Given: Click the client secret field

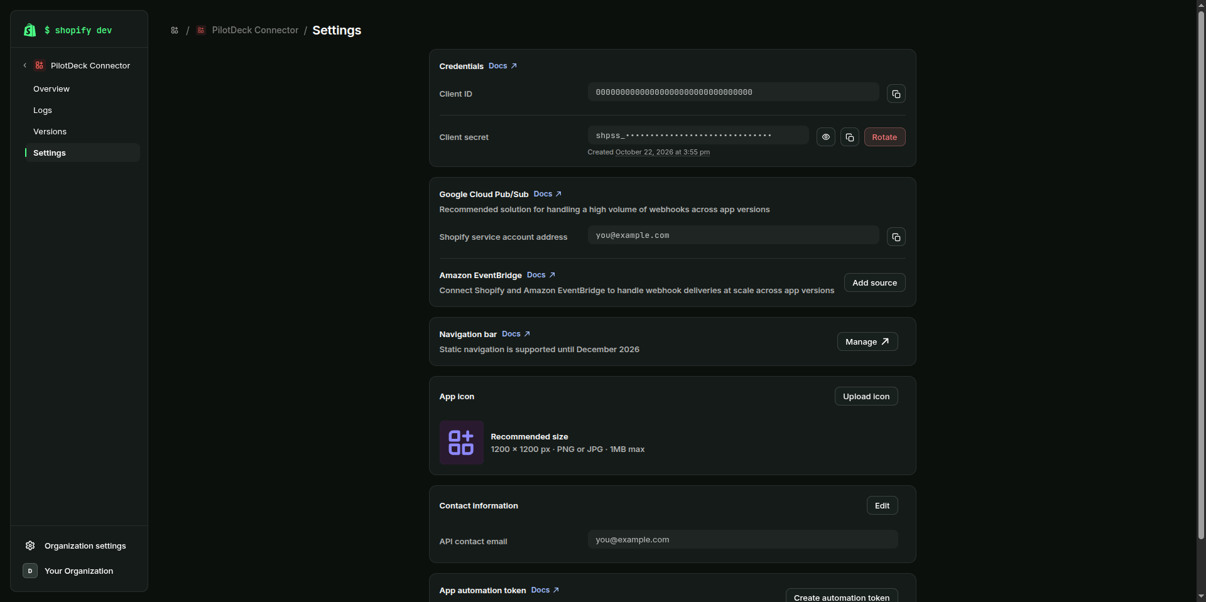Looking at the screenshot, I should point(698,135).
